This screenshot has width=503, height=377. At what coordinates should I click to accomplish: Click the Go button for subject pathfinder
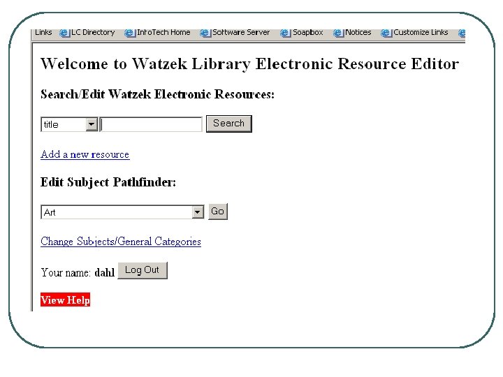(x=218, y=212)
